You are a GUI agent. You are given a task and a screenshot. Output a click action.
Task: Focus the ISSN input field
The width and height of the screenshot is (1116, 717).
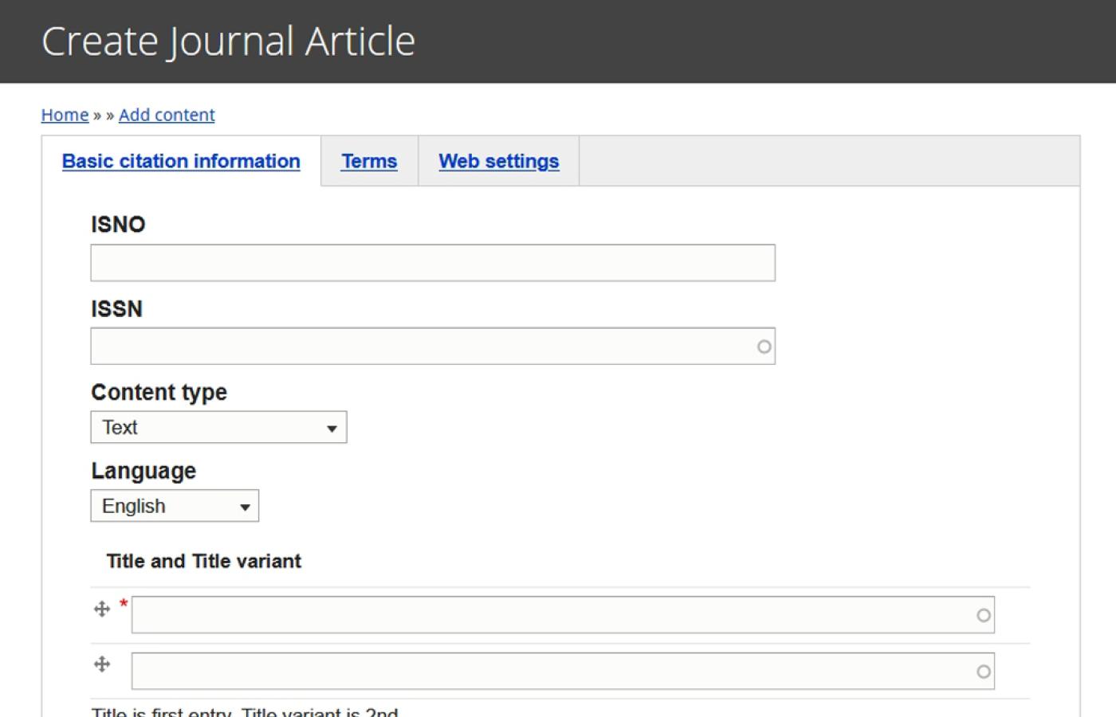coord(433,347)
